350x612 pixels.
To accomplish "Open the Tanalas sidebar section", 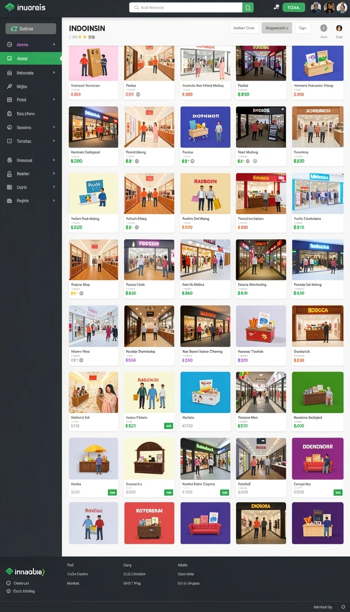I will (31, 141).
